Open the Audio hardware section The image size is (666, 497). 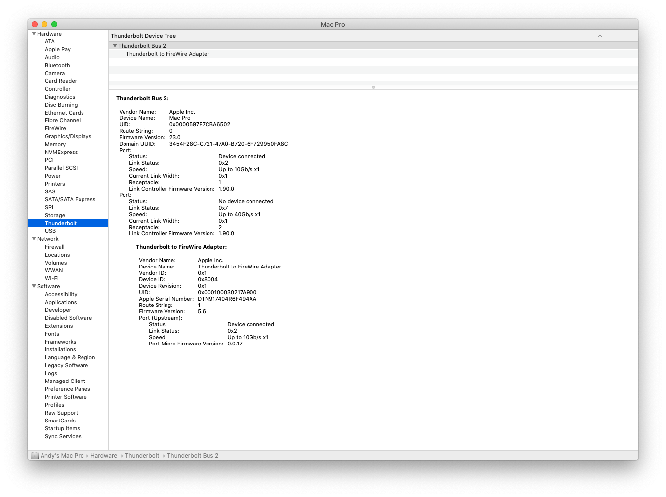point(52,57)
